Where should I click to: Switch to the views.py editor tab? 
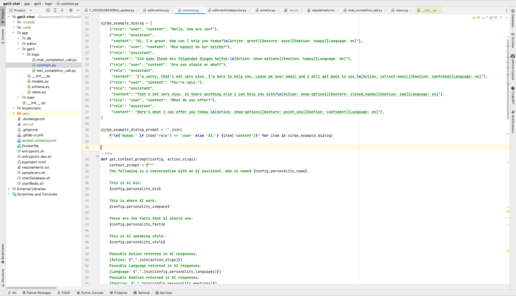click(402, 10)
